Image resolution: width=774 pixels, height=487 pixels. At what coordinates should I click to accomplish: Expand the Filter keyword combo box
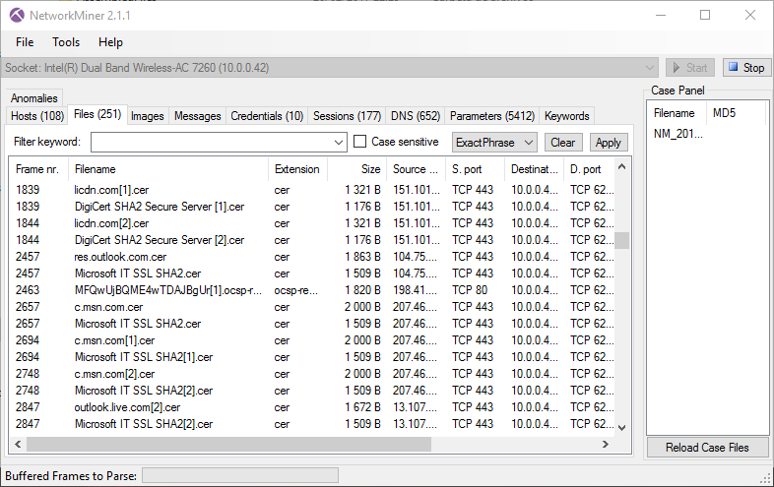[339, 142]
